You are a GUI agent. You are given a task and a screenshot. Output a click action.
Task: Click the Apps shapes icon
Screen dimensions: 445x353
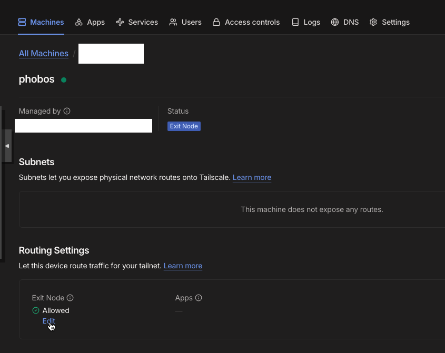[x=79, y=22]
